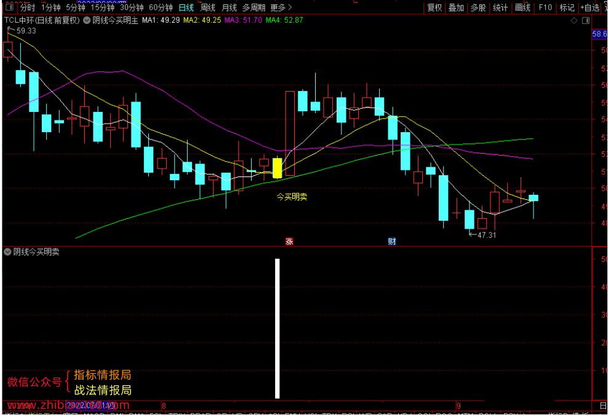The height and width of the screenshot is (415, 608).
Task: Click the month 8 timeline marker
Action: pos(164,406)
